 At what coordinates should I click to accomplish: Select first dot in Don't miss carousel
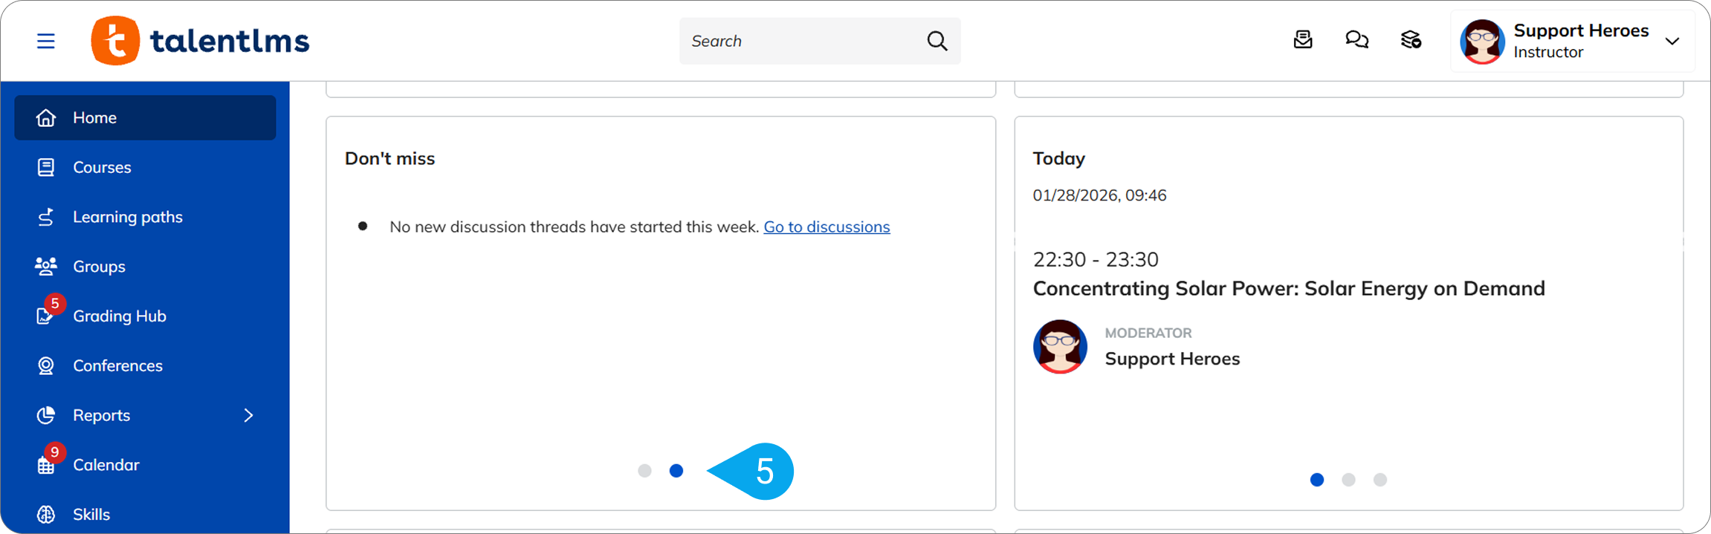pyautogui.click(x=644, y=471)
